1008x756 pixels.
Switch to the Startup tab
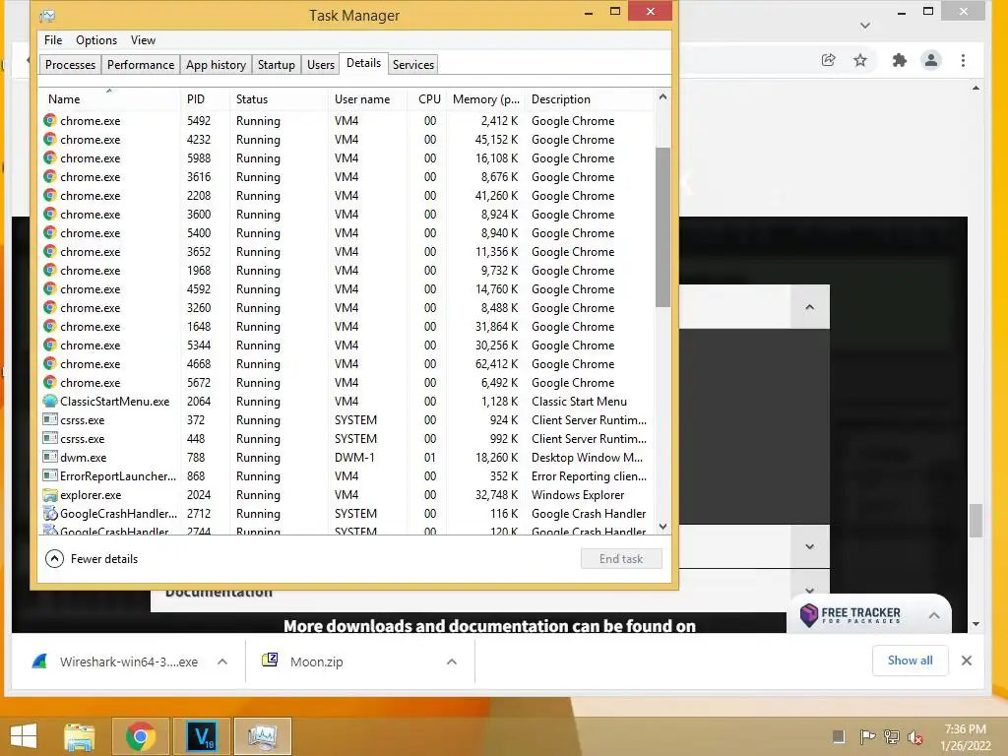(x=277, y=64)
